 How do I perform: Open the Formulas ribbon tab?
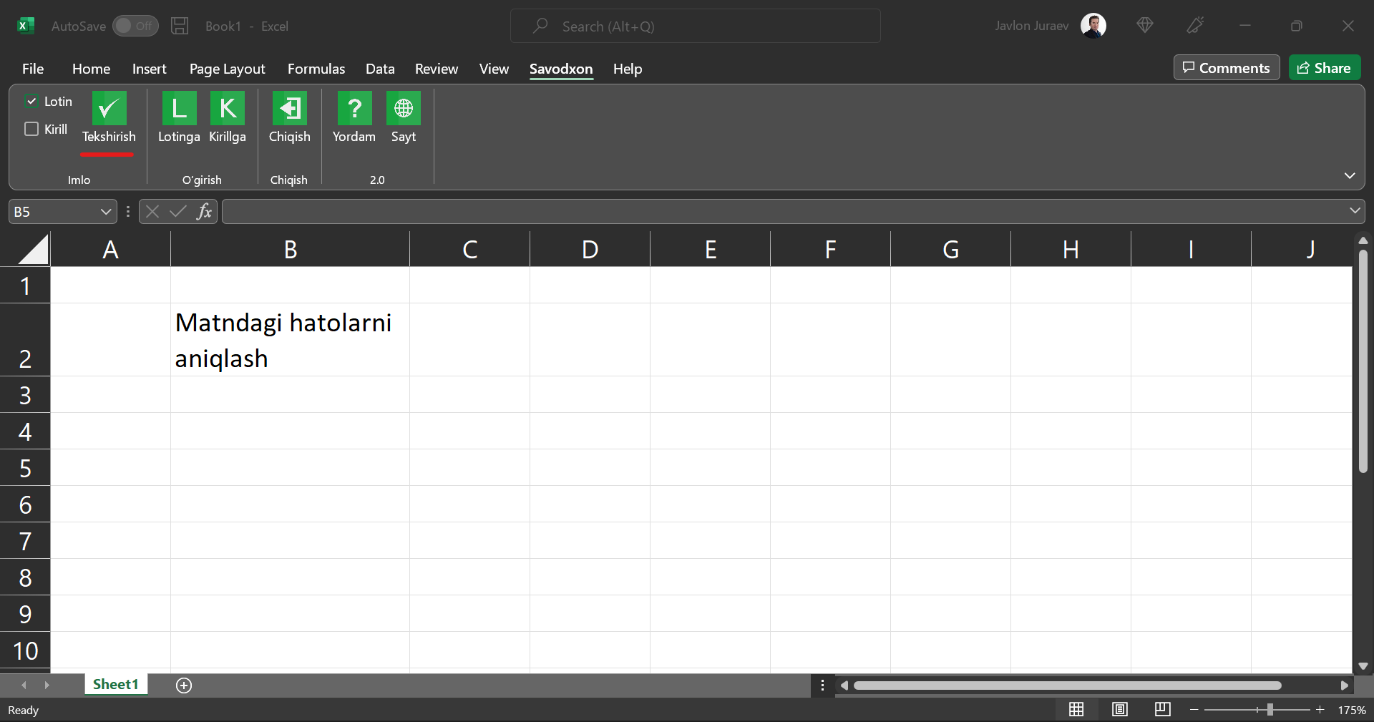[x=316, y=69]
